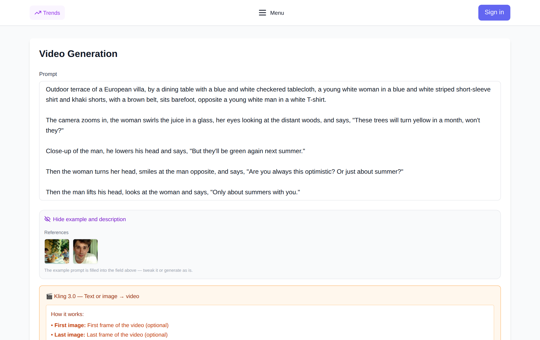Place cursor in the prompt's final line
Screen dimensions: 540x340
click(173, 192)
